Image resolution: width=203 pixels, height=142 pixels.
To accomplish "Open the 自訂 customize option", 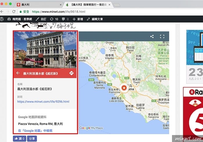I will (41, 19).
